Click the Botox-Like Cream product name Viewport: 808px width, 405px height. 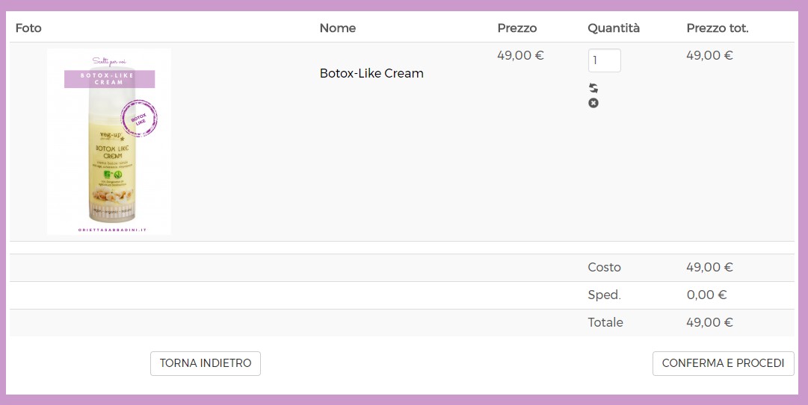pos(371,73)
